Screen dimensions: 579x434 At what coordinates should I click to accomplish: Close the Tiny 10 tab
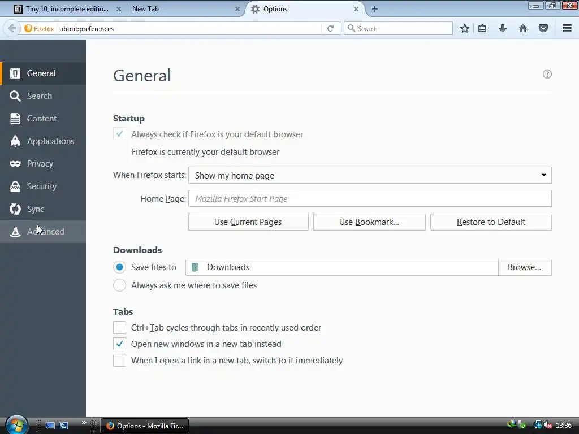click(119, 9)
